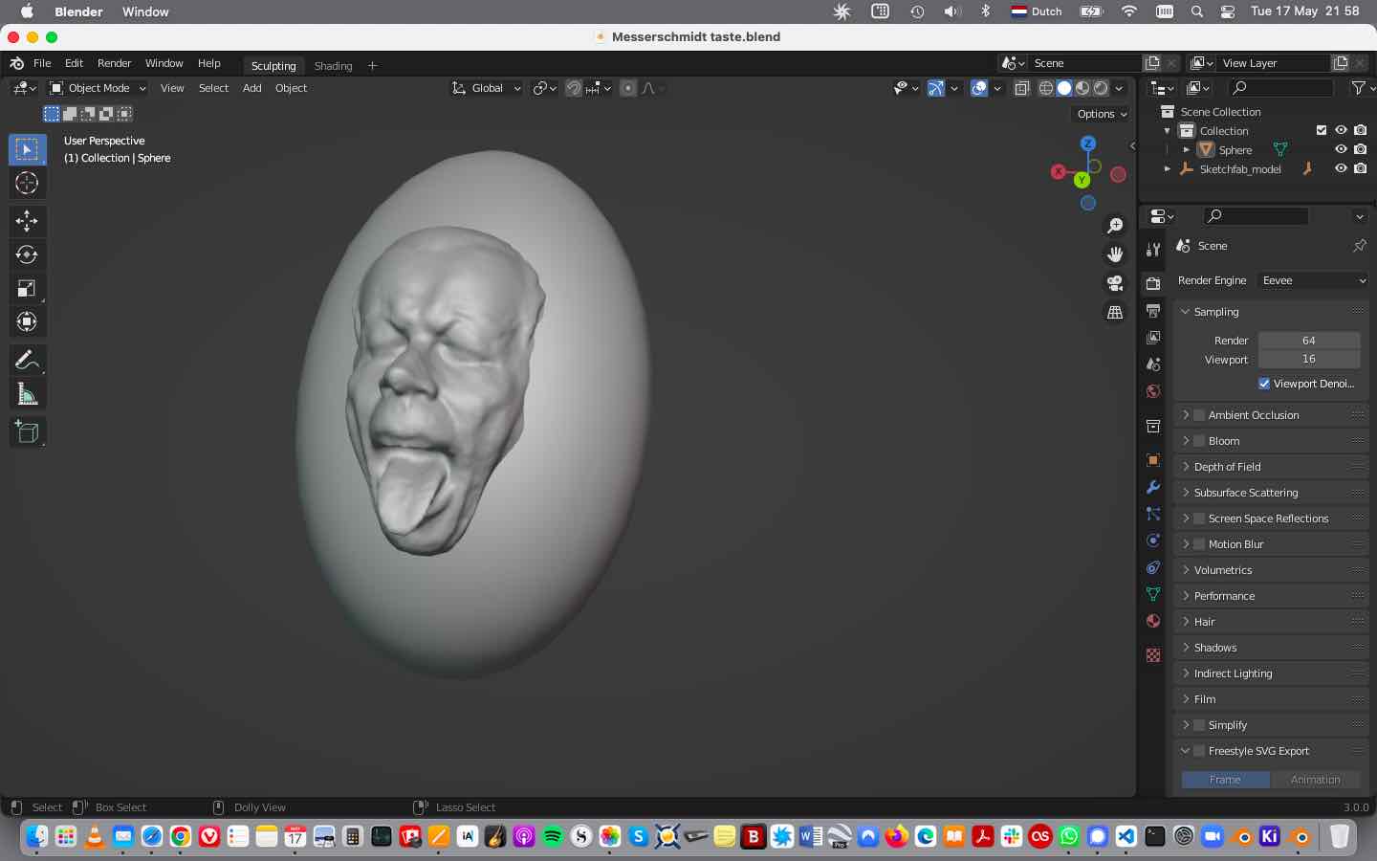Viewport: 1377px width, 861px height.
Task: Toggle X-ray display
Action: tap(1021, 88)
